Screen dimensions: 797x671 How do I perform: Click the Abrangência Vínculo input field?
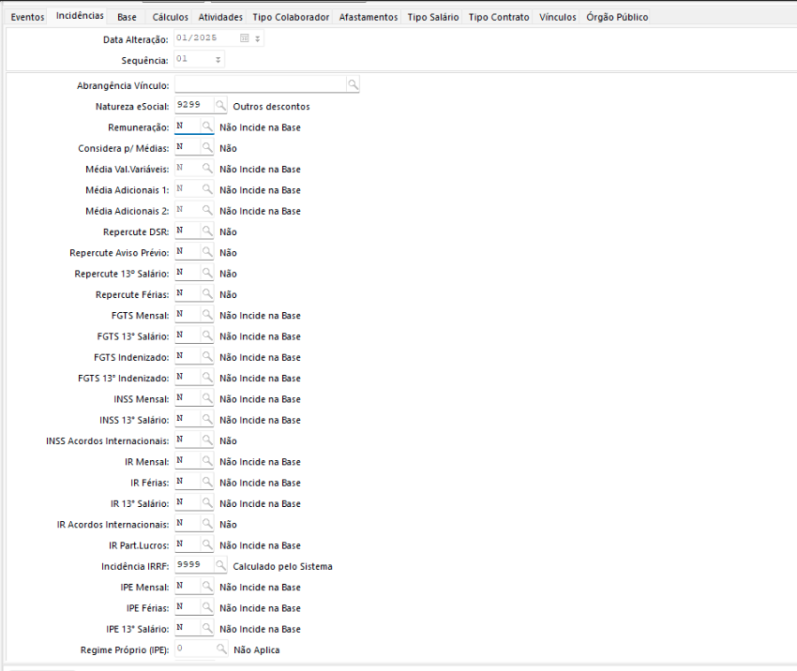tap(261, 84)
